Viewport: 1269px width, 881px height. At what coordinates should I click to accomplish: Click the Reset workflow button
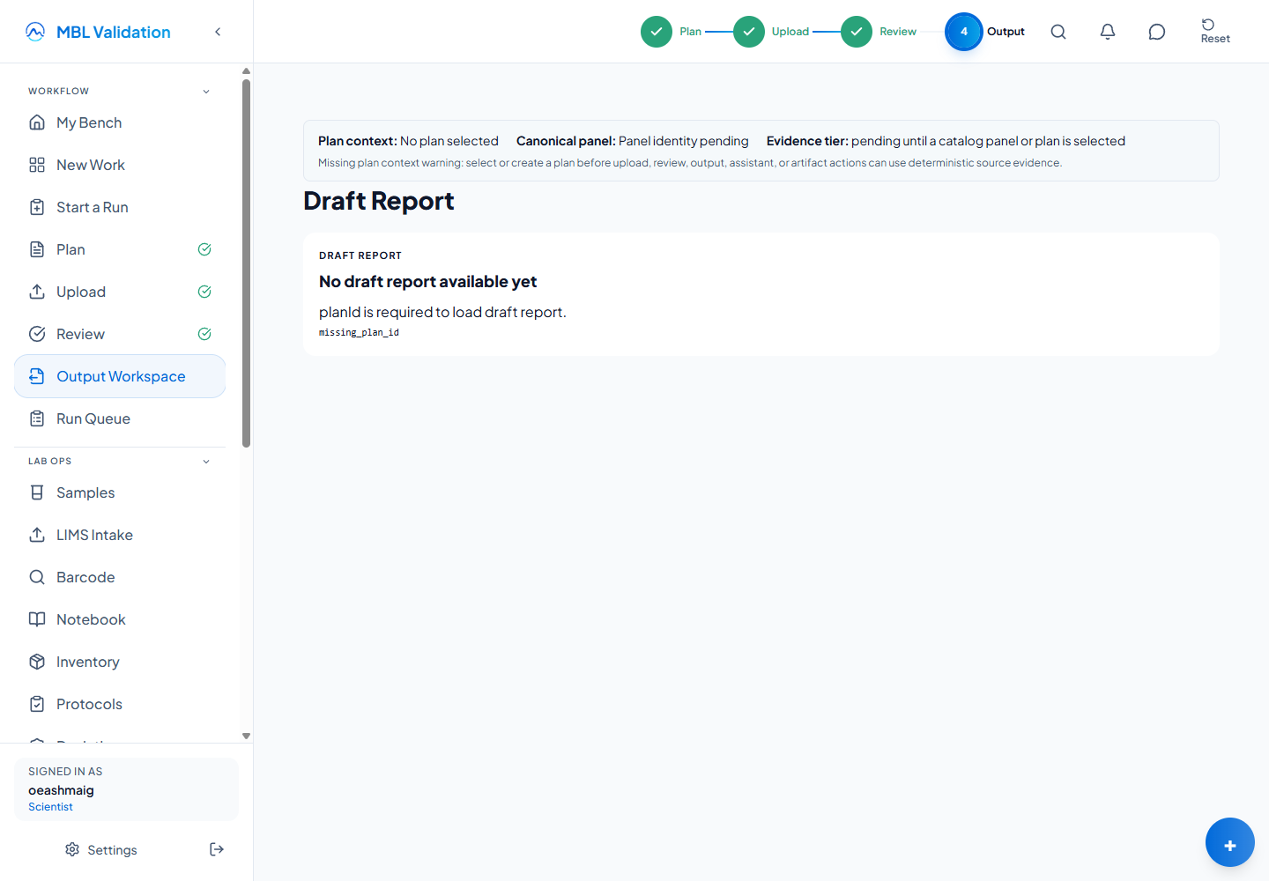[1215, 31]
